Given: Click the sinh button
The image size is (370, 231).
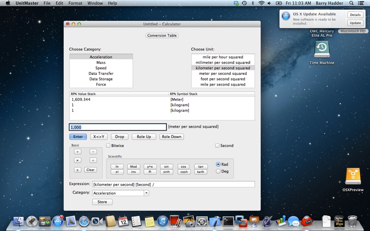Looking at the screenshot, I should click(166, 172).
